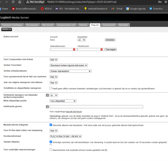Switch to Informatie tab

coord(123,25)
